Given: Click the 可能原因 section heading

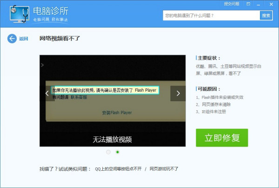Looking at the screenshot, I should pos(209,89).
